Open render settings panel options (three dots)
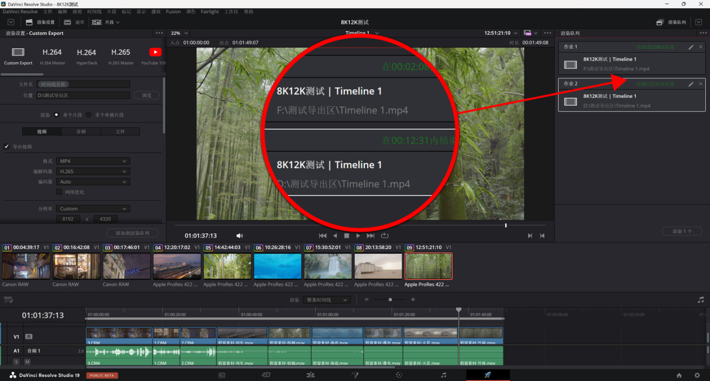The width and height of the screenshot is (710, 381). pyautogui.click(x=159, y=33)
